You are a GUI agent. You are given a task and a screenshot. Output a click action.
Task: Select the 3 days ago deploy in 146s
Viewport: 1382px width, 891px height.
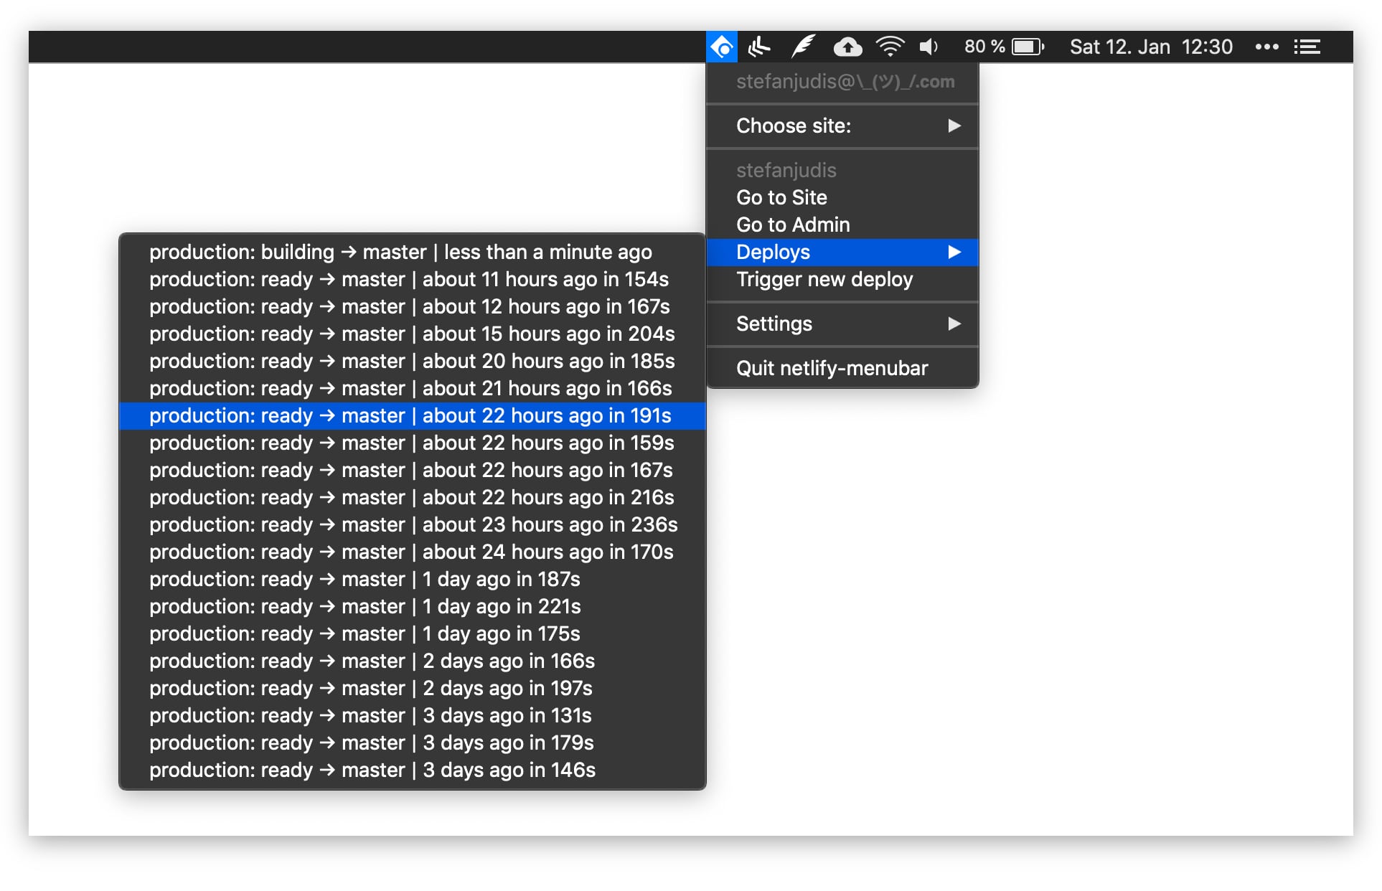tap(372, 770)
